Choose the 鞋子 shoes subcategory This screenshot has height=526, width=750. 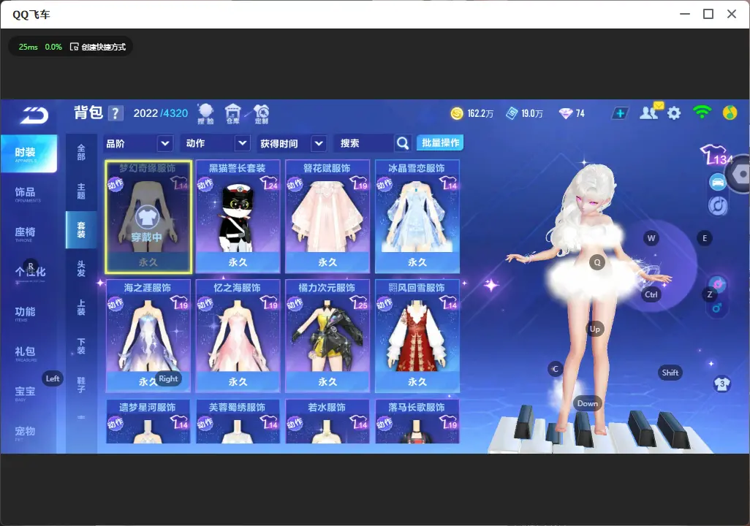point(81,384)
